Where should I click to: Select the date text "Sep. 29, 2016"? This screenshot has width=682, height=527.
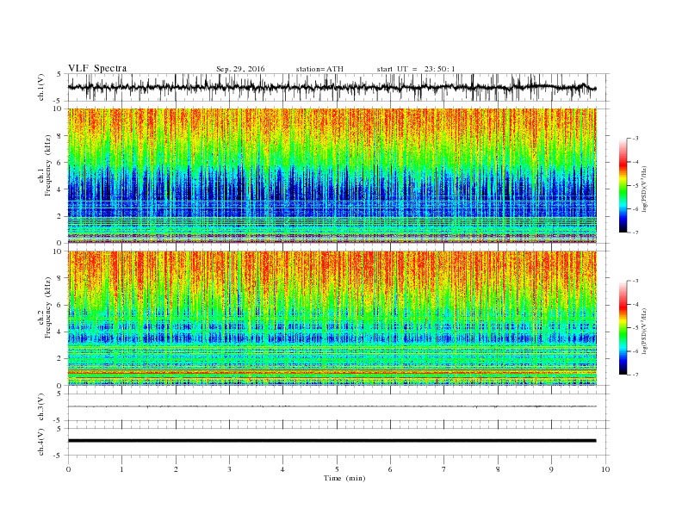click(240, 69)
